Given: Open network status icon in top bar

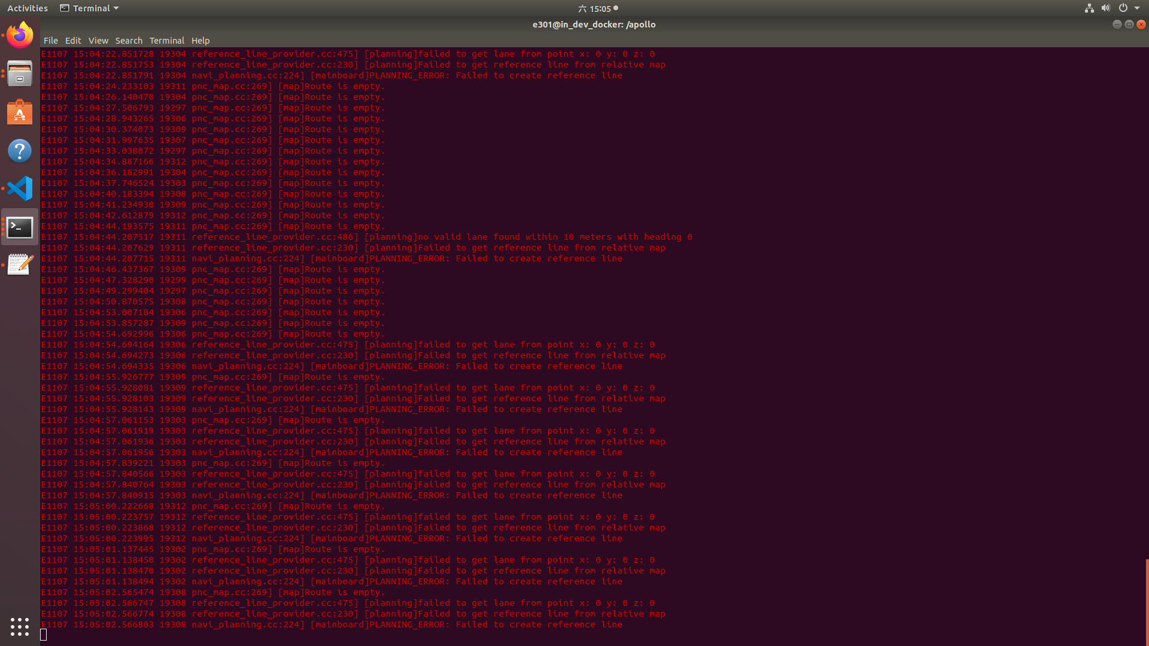Looking at the screenshot, I should (1089, 8).
